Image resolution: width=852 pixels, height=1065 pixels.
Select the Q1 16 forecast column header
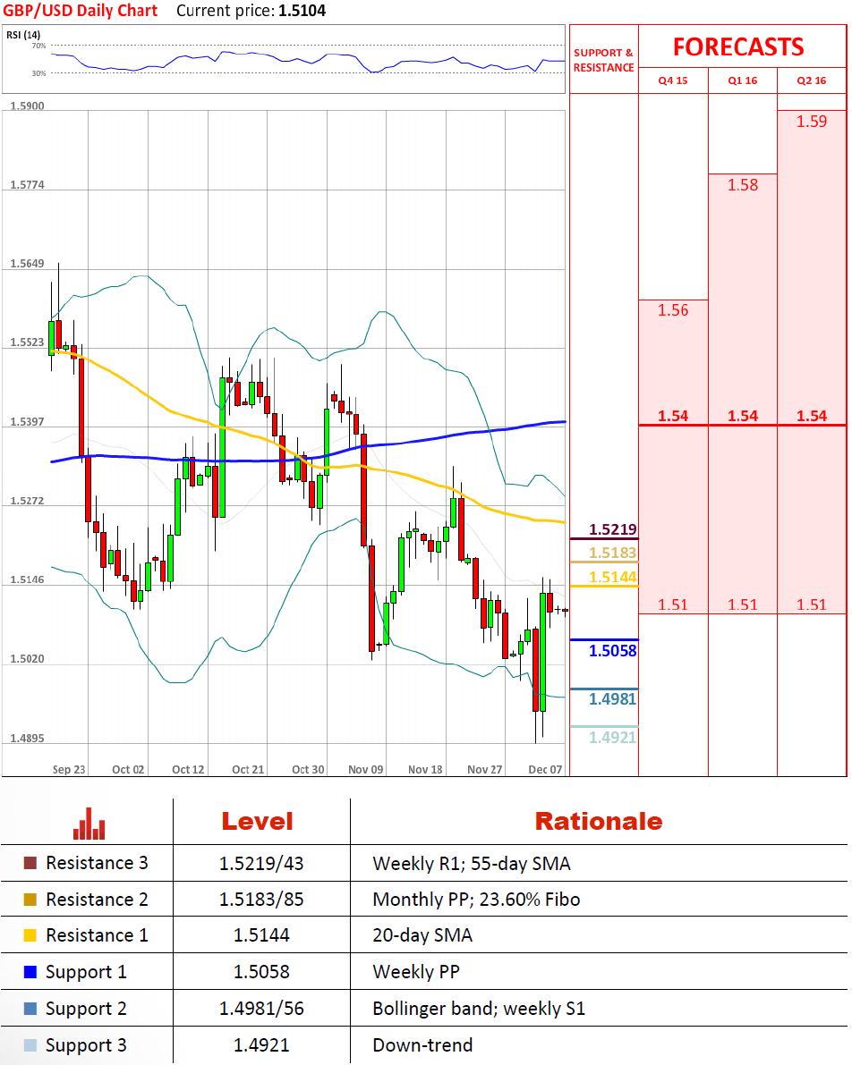pos(743,80)
